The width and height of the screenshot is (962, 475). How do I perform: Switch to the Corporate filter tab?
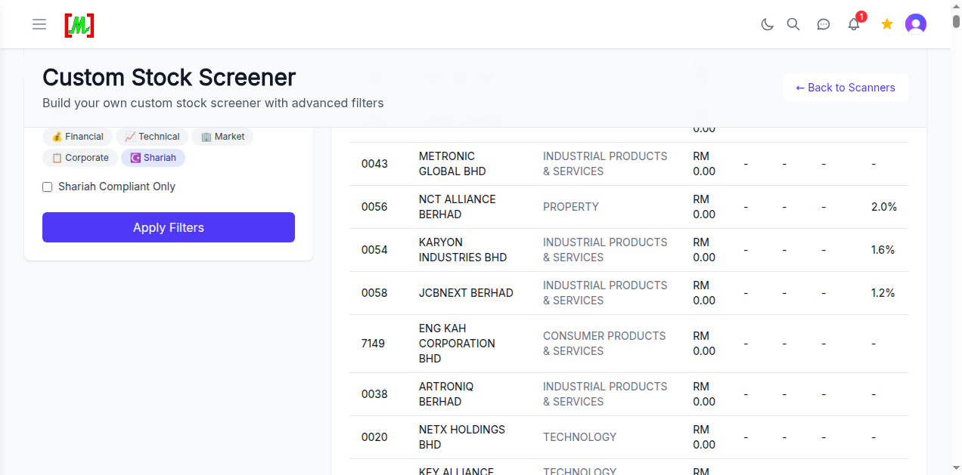[80, 158]
